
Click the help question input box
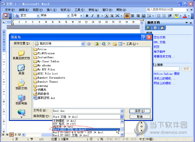point(166,10)
